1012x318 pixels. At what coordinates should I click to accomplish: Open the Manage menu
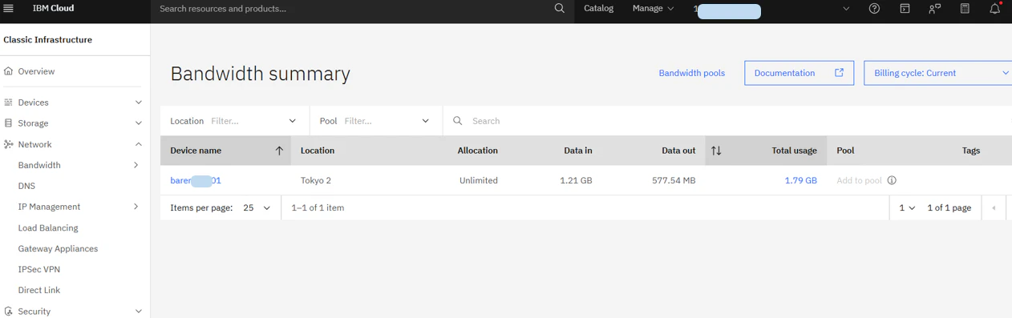[653, 9]
